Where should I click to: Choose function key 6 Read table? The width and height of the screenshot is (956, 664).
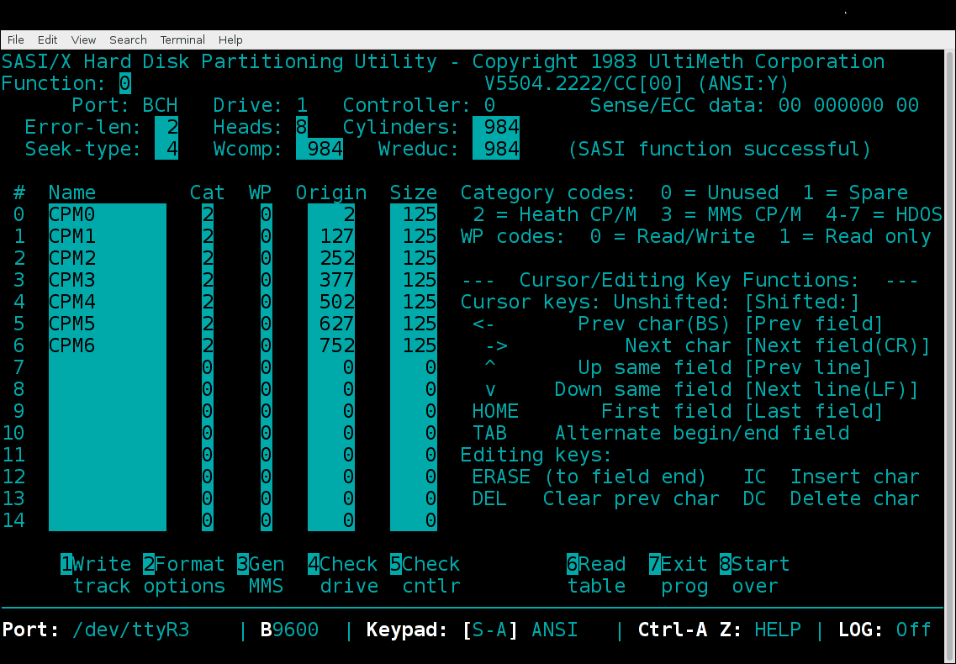595,575
